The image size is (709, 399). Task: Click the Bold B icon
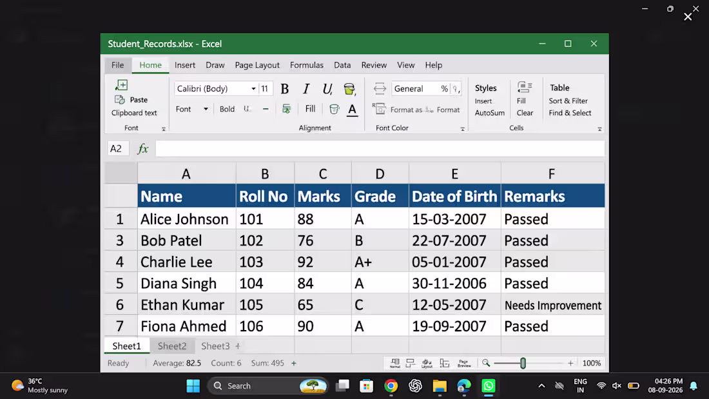click(284, 89)
